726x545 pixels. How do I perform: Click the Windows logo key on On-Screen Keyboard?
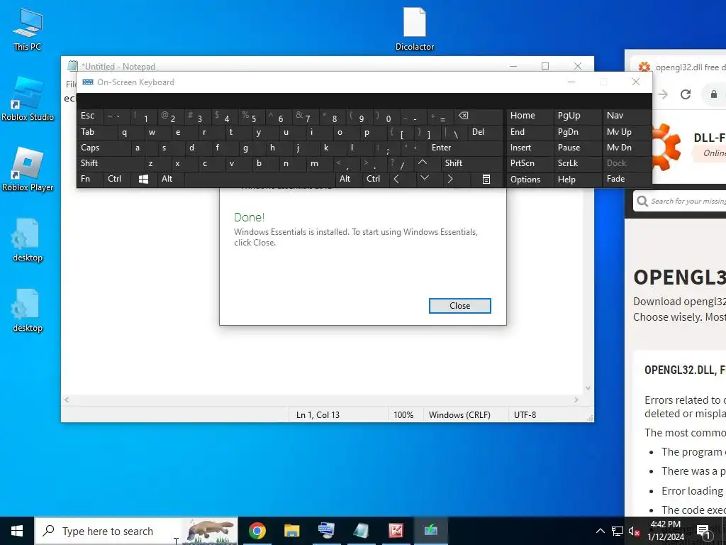(x=143, y=180)
